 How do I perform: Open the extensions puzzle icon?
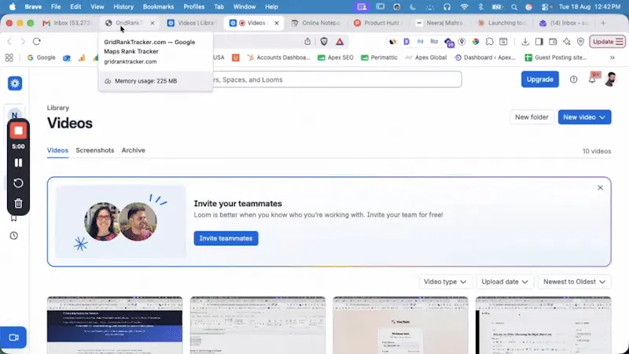point(489,42)
